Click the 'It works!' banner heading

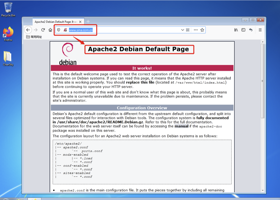click(x=142, y=68)
